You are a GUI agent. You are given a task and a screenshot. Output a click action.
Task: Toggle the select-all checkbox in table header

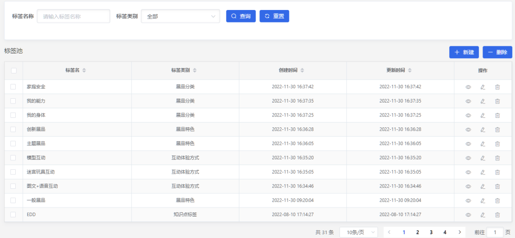(x=14, y=71)
